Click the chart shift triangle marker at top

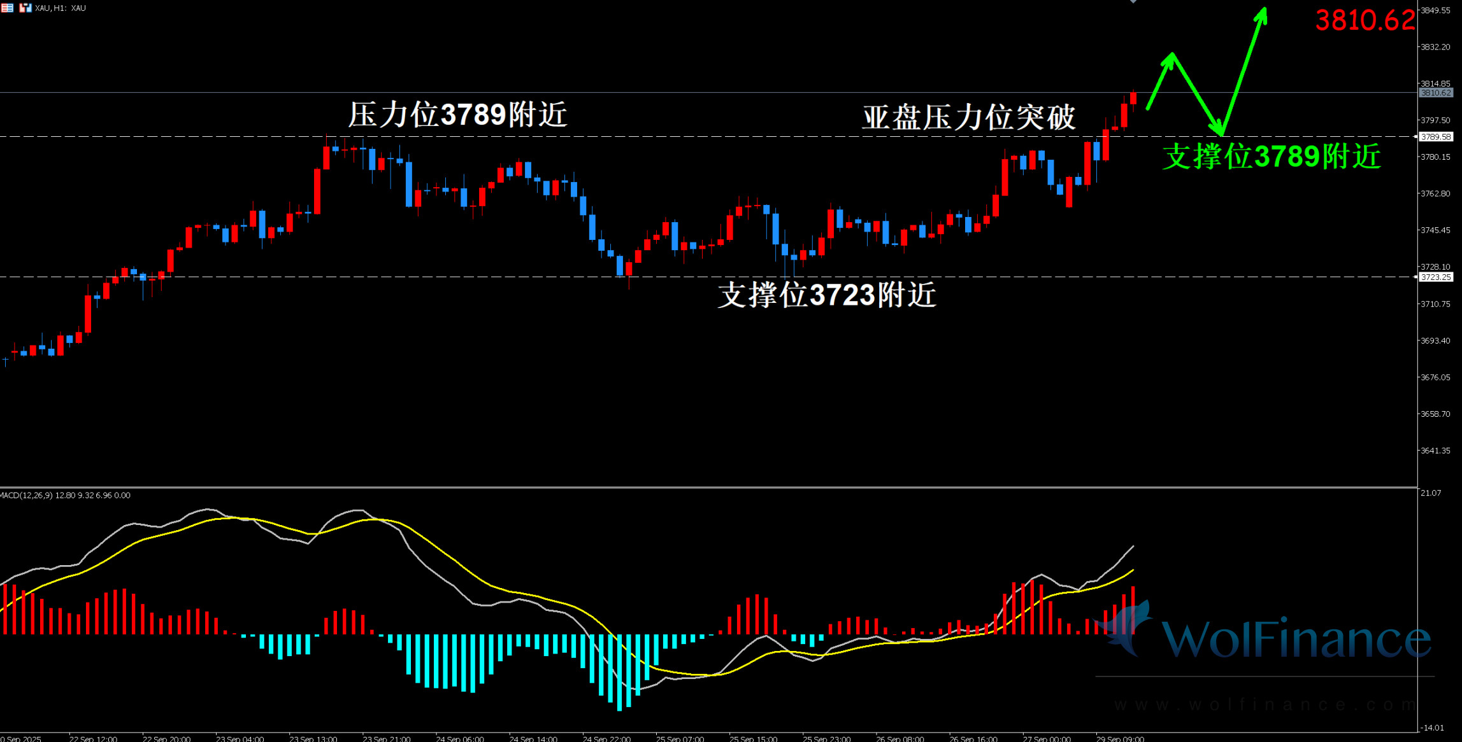(1133, 2)
